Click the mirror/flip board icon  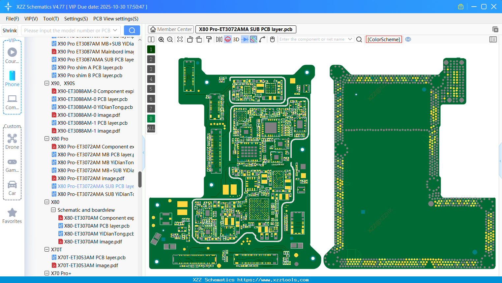pos(219,39)
